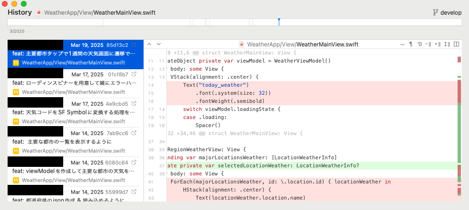Click file row under commit 6080c64

point(75,181)
